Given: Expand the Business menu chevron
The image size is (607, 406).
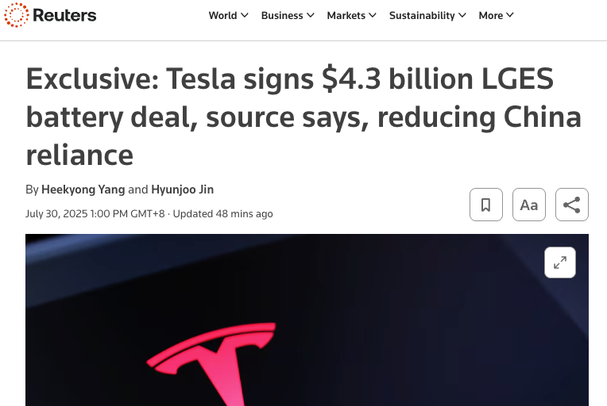Looking at the screenshot, I should (310, 15).
